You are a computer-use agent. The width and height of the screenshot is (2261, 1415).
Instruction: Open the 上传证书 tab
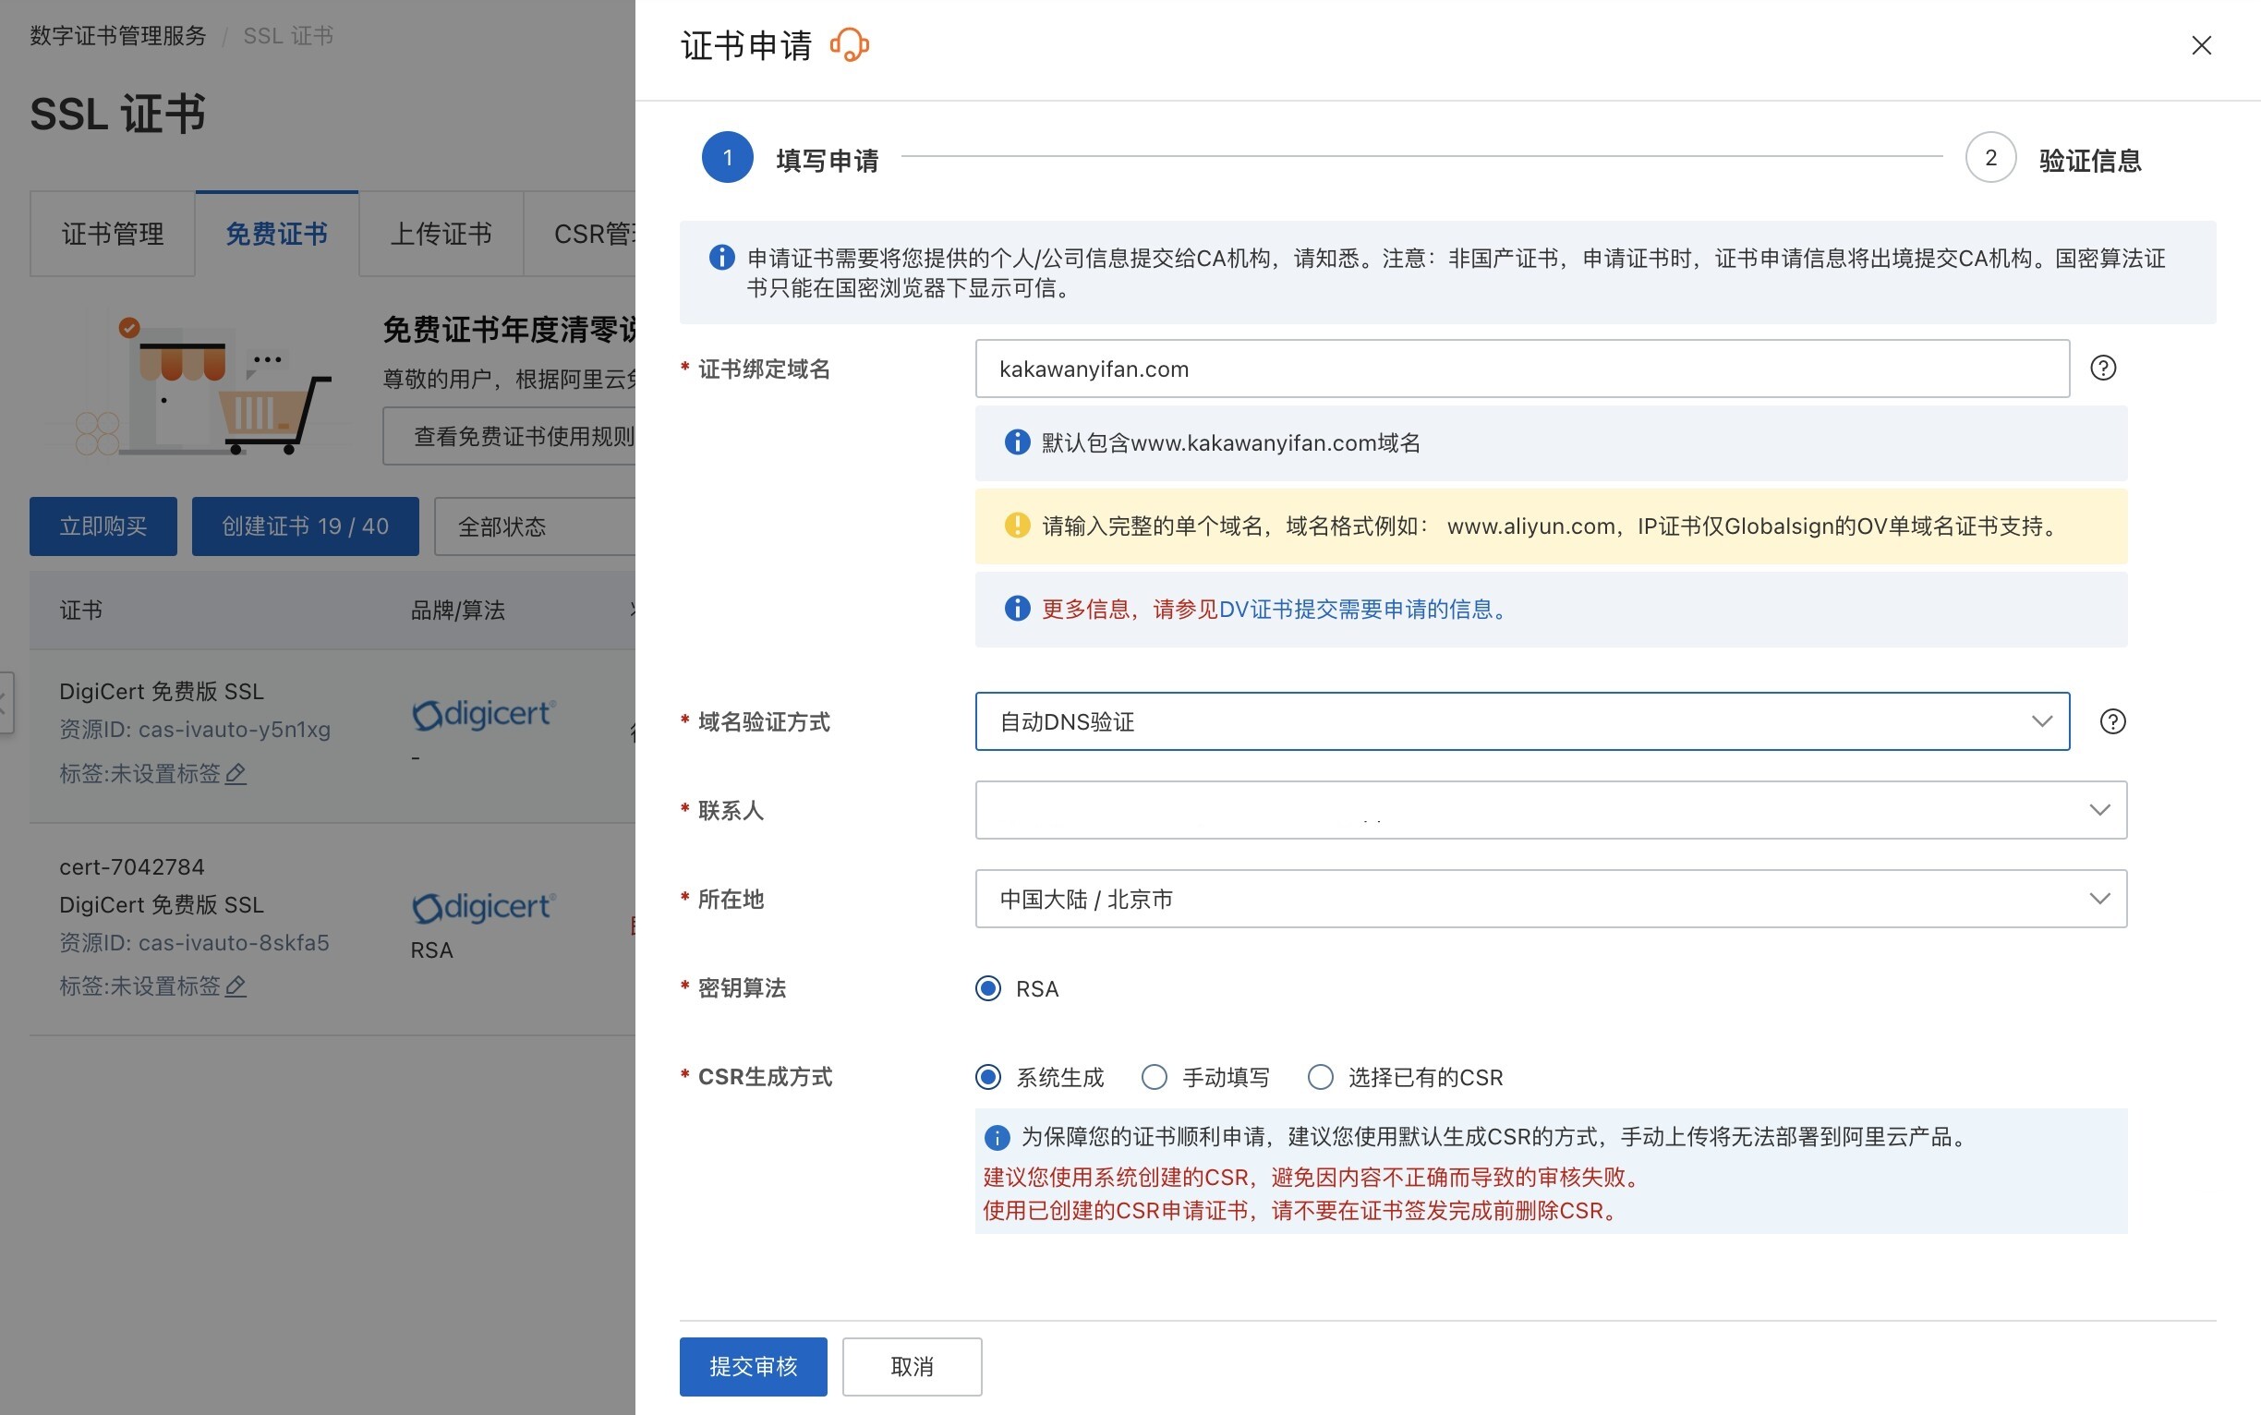click(440, 233)
